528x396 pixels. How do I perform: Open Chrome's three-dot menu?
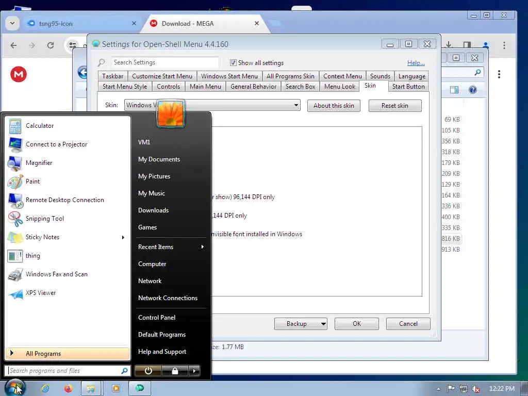pos(504,45)
